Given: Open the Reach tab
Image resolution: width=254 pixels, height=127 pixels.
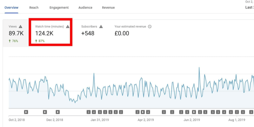Looking at the screenshot, I should tap(34, 7).
